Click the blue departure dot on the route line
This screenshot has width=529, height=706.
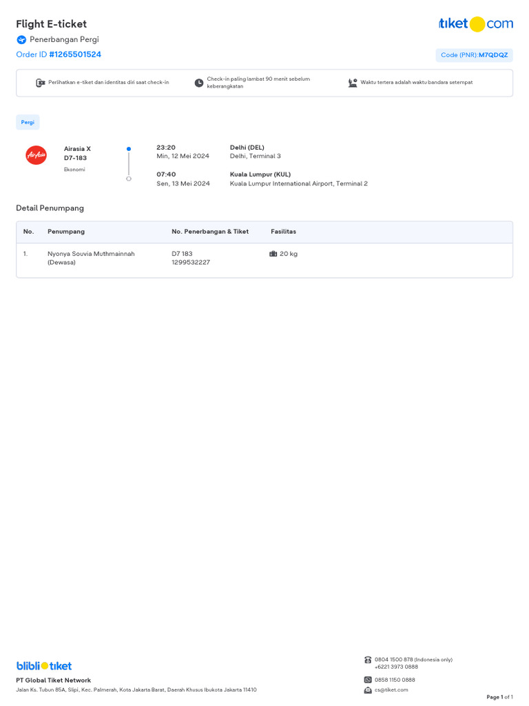(x=129, y=149)
